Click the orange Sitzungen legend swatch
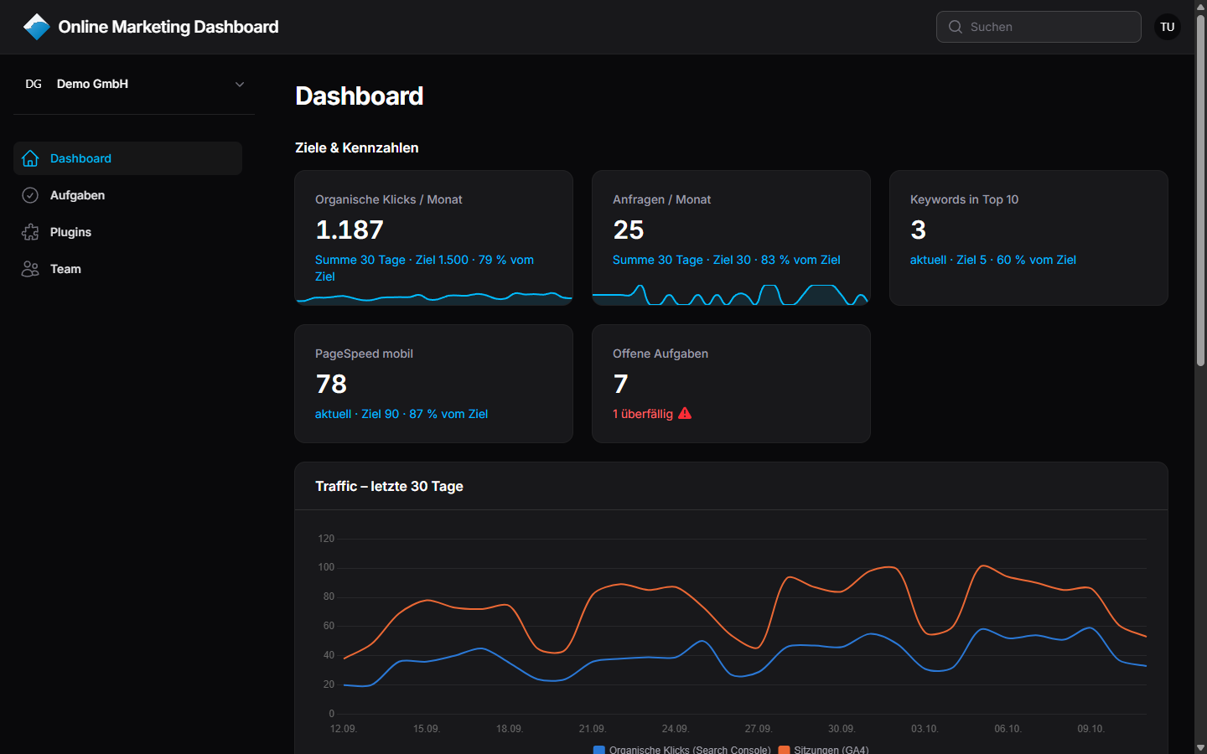 [x=784, y=750]
